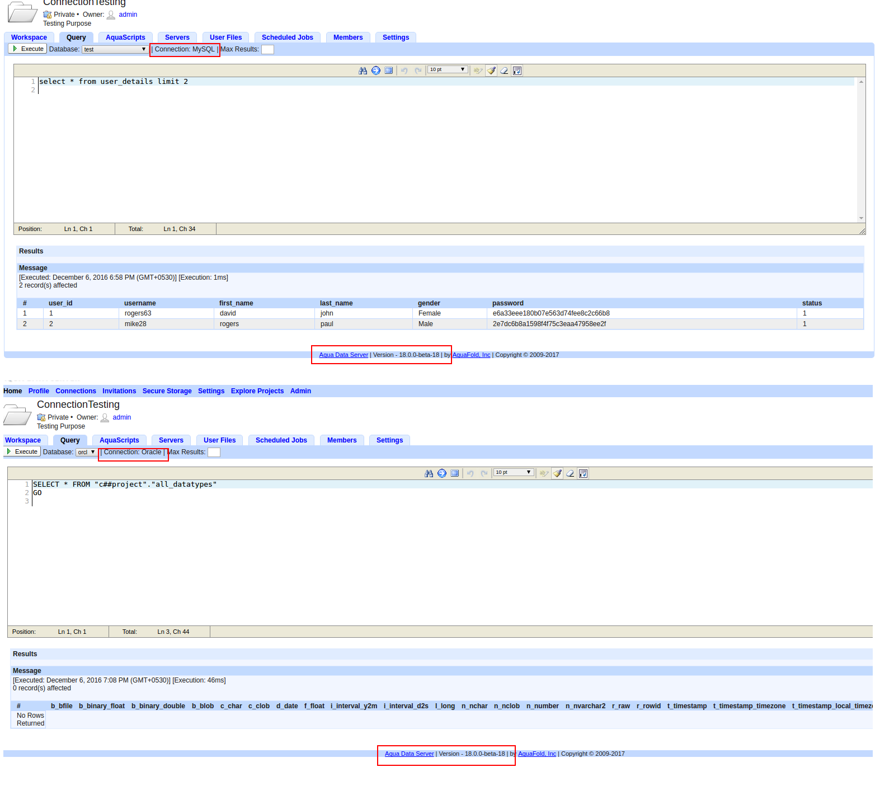The width and height of the screenshot is (875, 800).
Task: Click the owner user icon next to upper admin link
Action: click(111, 15)
